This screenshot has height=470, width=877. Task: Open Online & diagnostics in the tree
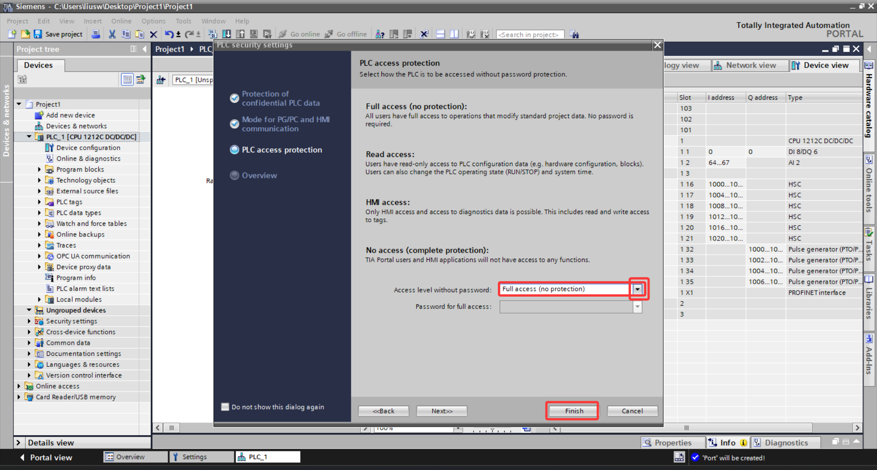88,158
